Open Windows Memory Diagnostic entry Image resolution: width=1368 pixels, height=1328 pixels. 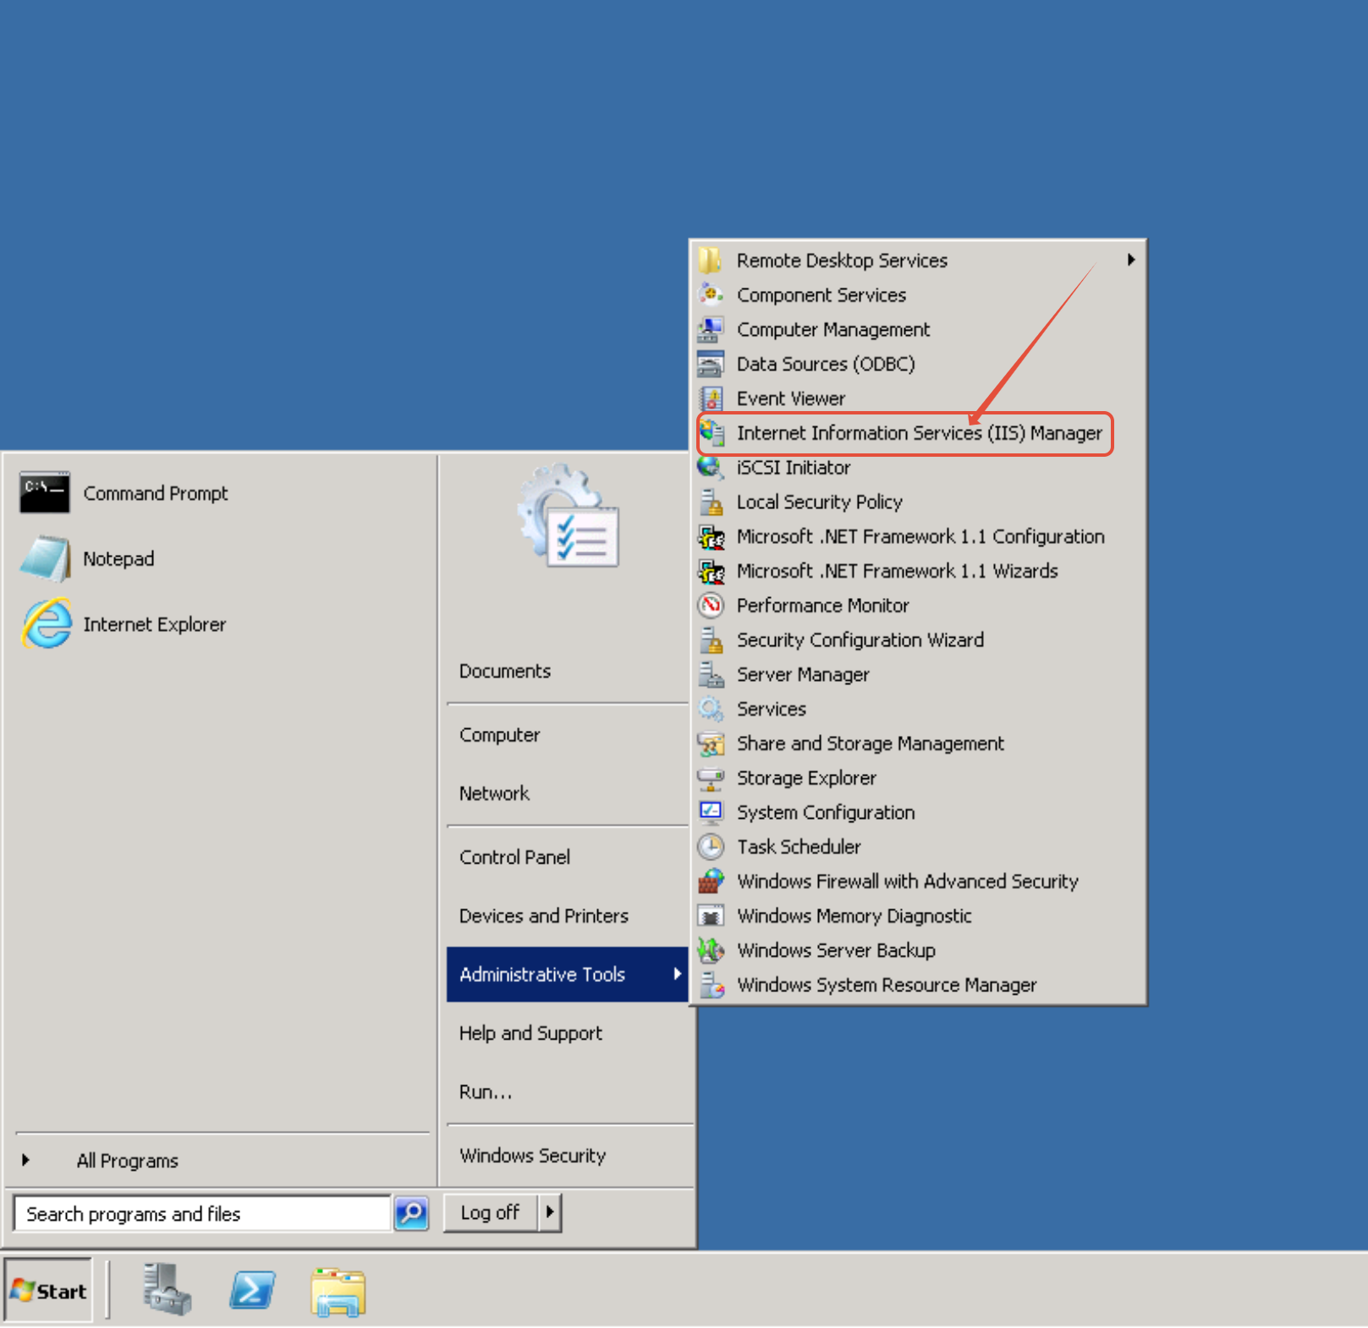coord(919,916)
